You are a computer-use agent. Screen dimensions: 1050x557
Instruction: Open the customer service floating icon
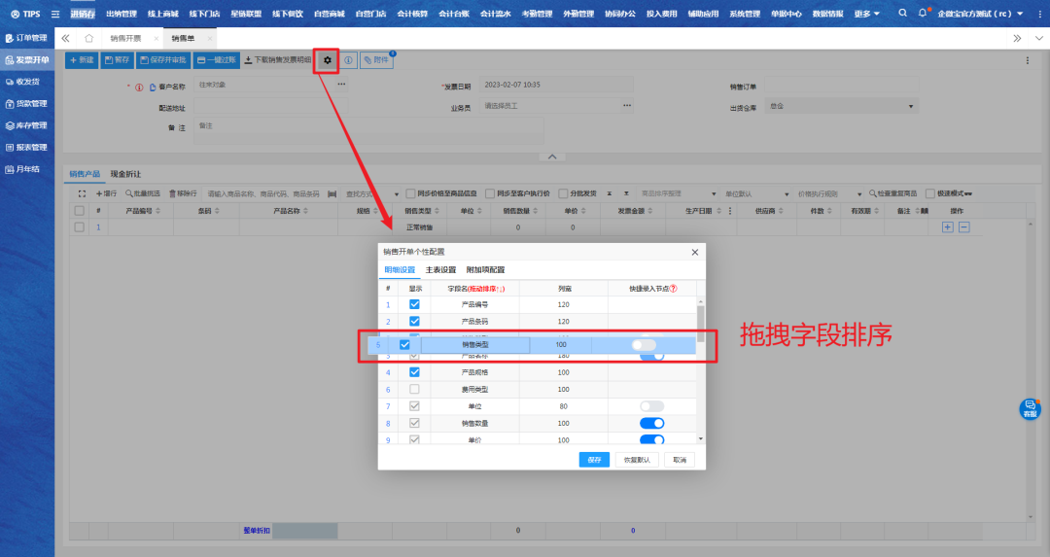coord(1030,409)
